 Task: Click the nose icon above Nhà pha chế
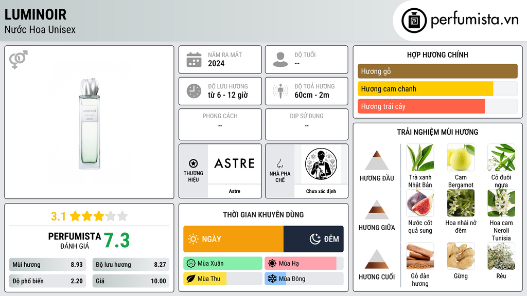pyautogui.click(x=279, y=163)
